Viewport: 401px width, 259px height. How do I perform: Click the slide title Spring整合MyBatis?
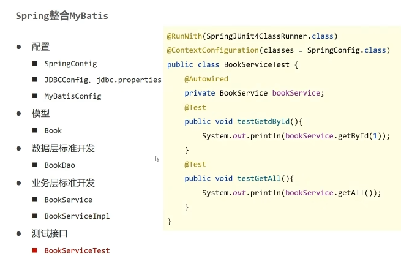pyautogui.click(x=62, y=16)
